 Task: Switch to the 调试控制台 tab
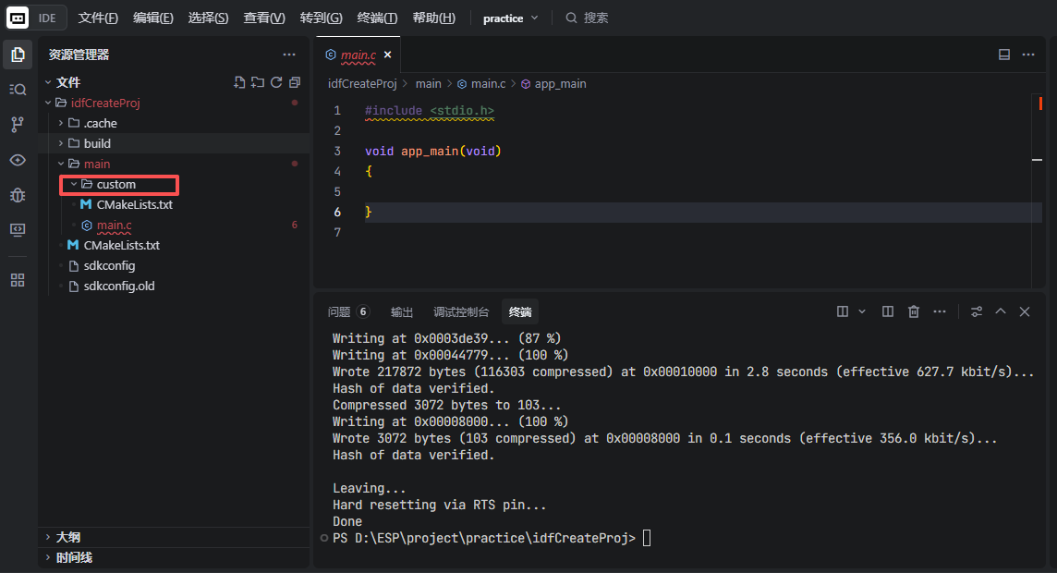coord(461,311)
